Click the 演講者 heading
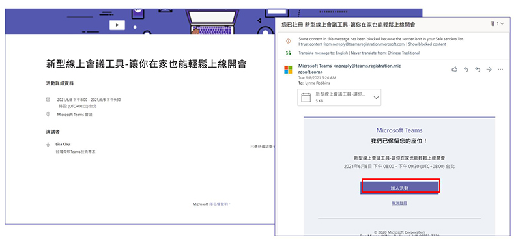The width and height of the screenshot is (516, 239). (x=53, y=132)
